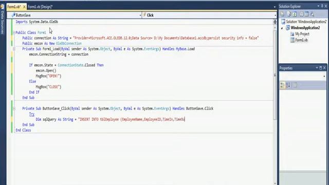The height and width of the screenshot is (185, 329).
Task: Click the Public emcon As New OleDbConnection line
Action: tap(52, 44)
